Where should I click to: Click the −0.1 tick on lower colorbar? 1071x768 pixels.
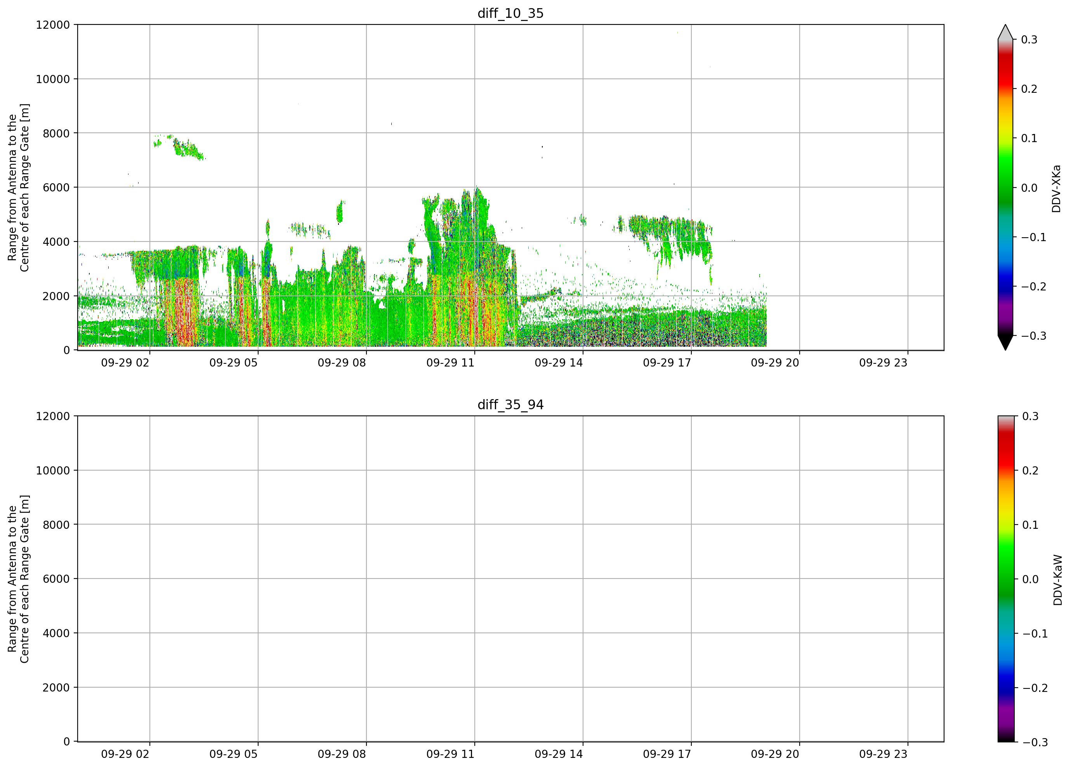pyautogui.click(x=1034, y=634)
